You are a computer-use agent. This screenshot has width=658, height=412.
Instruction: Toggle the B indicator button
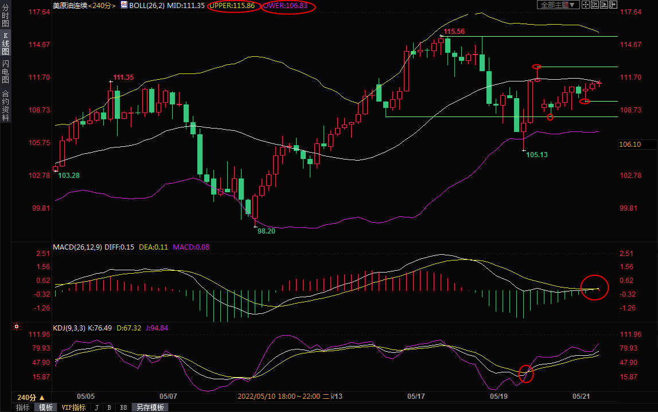(109, 407)
